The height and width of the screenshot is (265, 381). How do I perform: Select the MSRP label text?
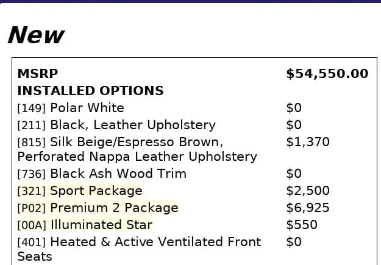coord(37,74)
